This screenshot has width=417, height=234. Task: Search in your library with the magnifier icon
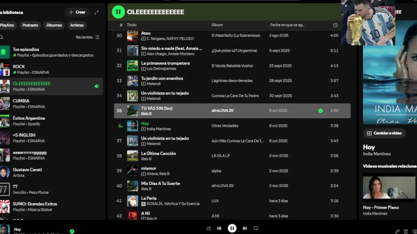(2, 37)
